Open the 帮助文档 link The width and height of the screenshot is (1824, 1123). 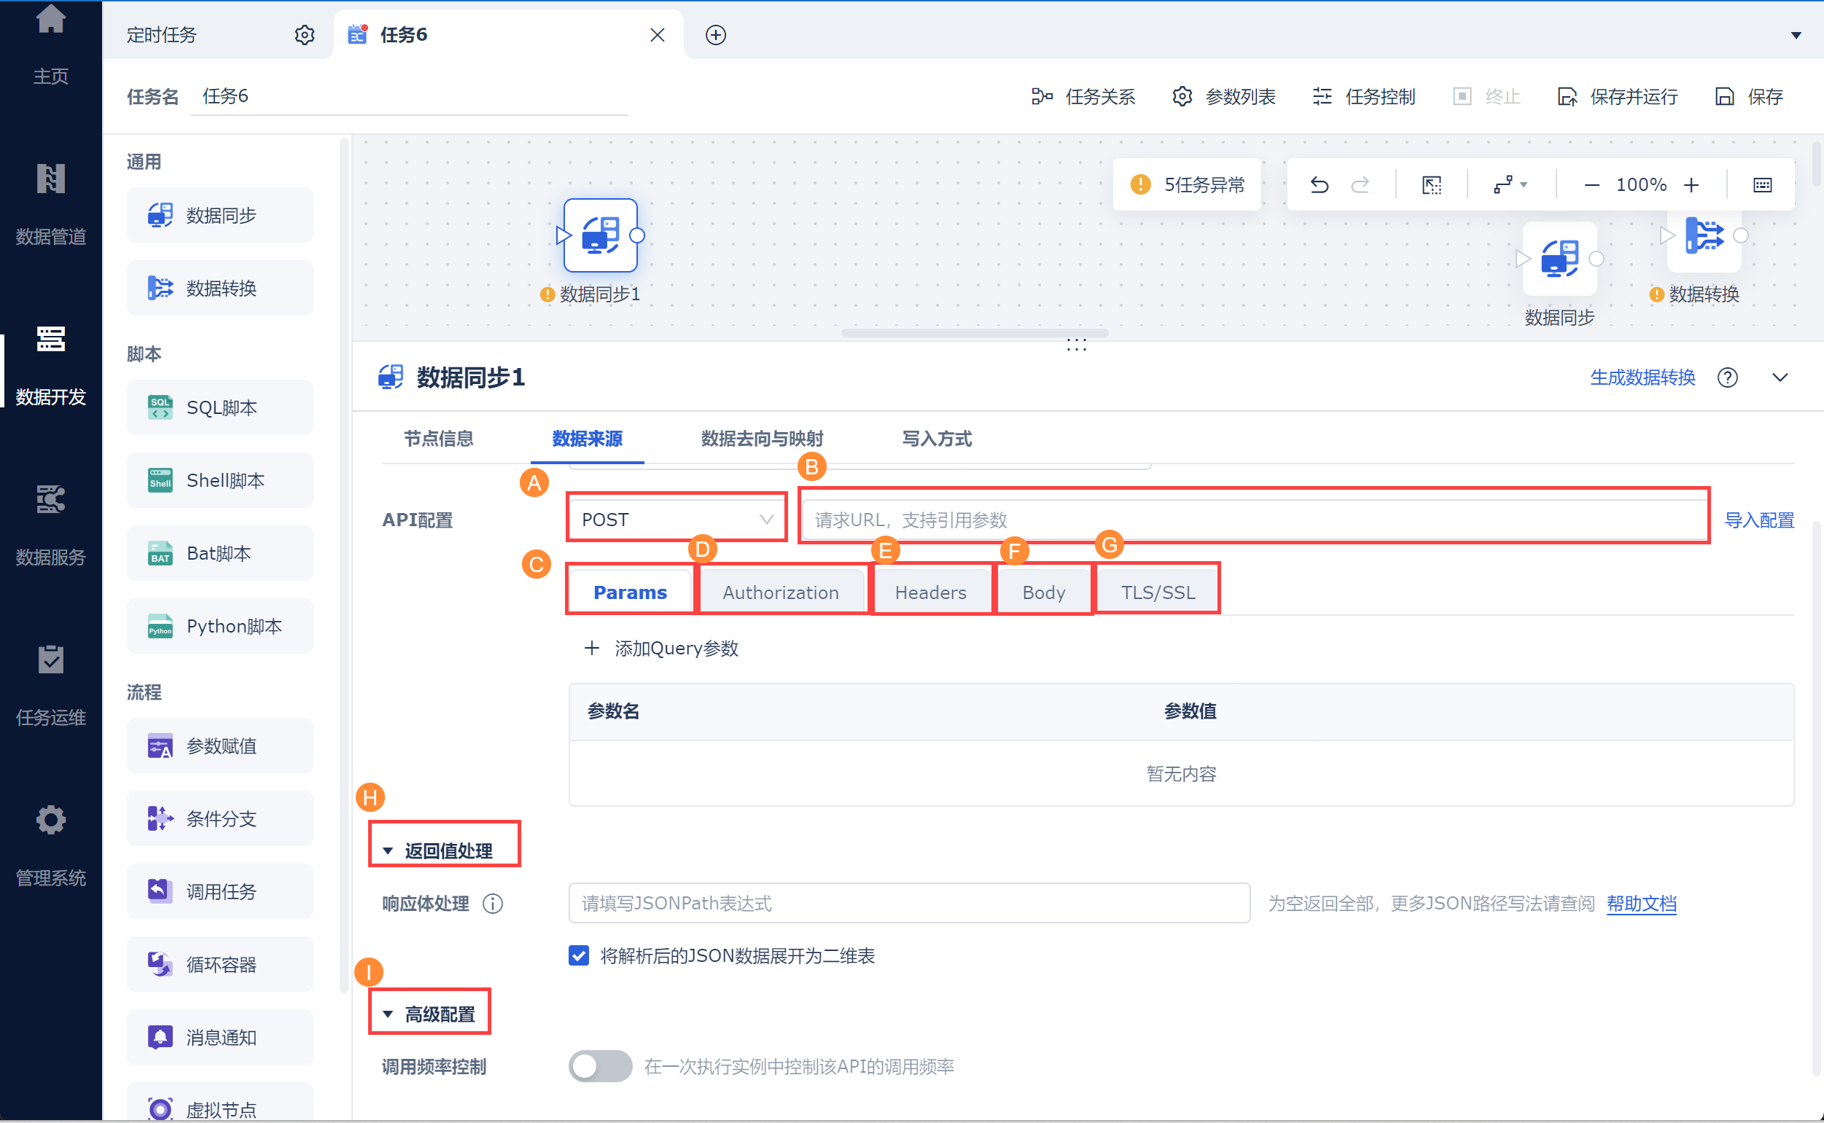[1640, 903]
